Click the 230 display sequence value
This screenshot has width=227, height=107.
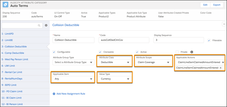click(5, 16)
